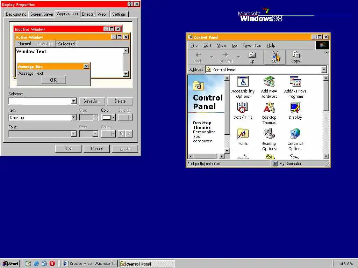This screenshot has width=358, height=268.
Task: Select the Gaming Options icon
Action: (x=269, y=140)
